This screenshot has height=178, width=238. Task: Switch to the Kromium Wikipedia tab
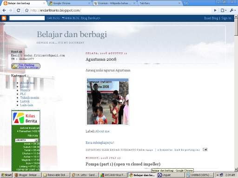pos(114,3)
